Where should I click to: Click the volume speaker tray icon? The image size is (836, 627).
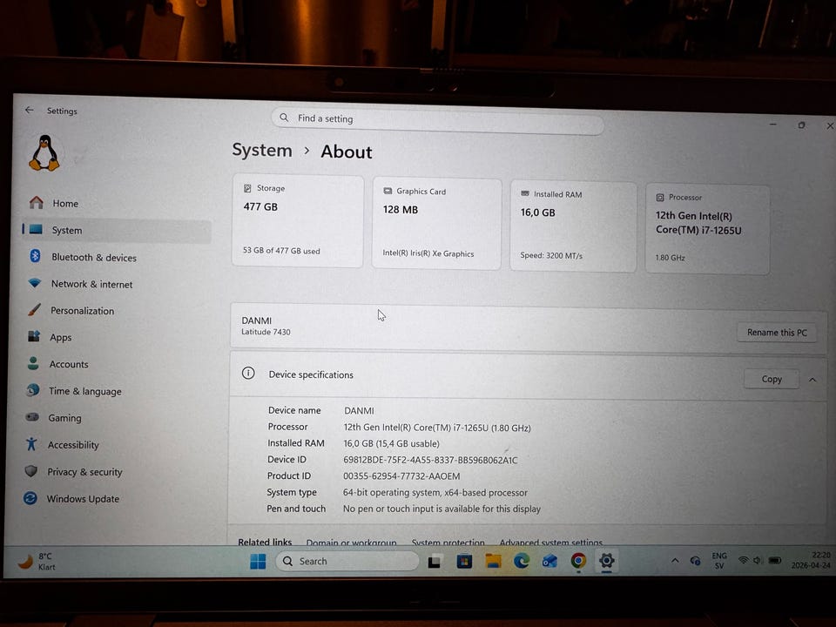(757, 560)
